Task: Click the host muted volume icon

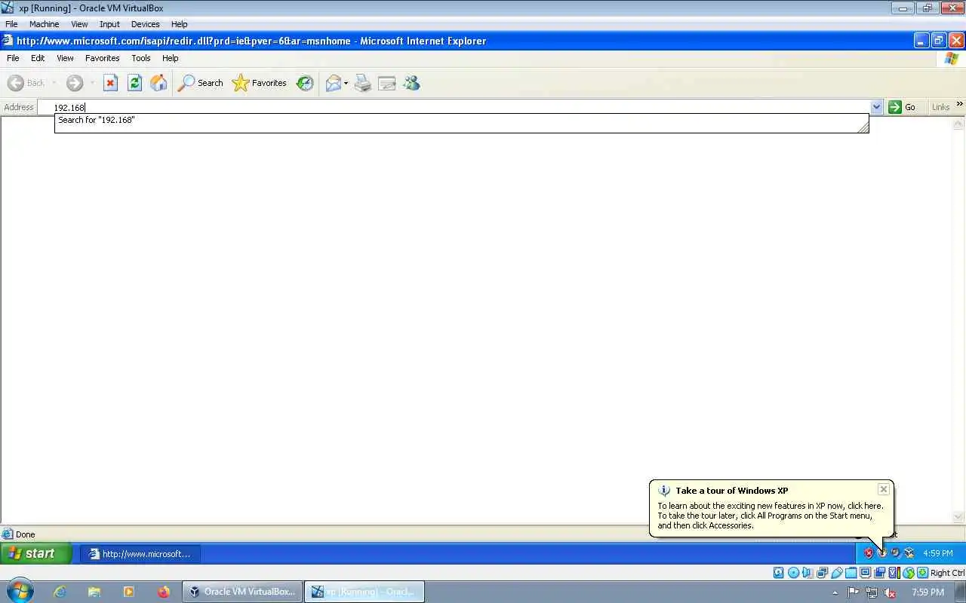Action: click(891, 592)
